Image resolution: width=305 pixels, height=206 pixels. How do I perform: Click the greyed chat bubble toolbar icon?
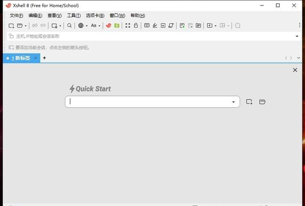(x=238, y=25)
